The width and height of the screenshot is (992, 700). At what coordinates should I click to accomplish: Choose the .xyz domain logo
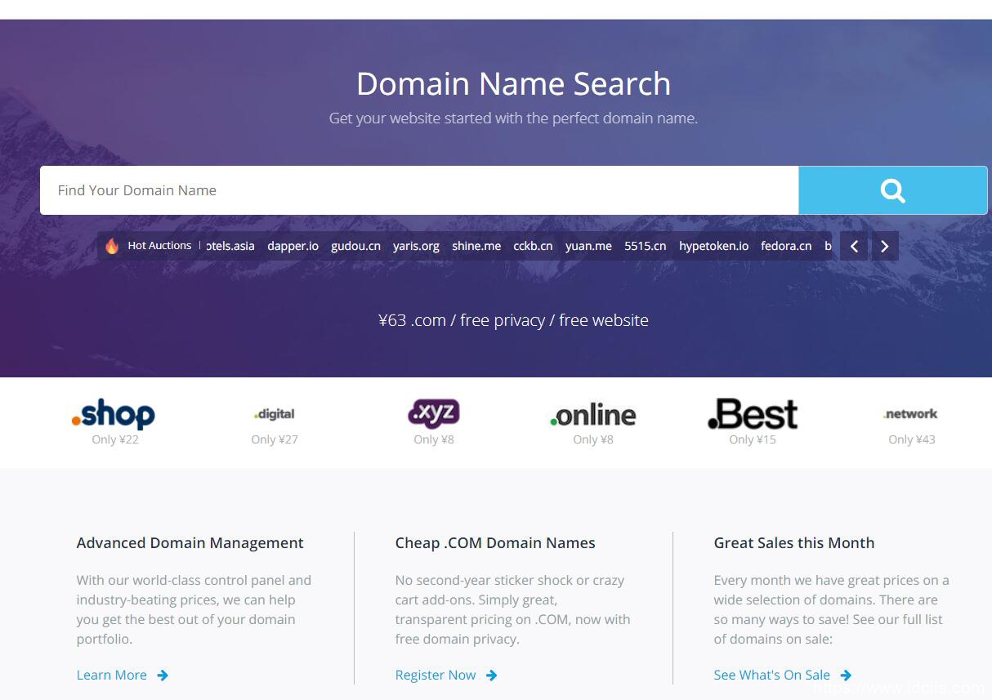click(433, 413)
